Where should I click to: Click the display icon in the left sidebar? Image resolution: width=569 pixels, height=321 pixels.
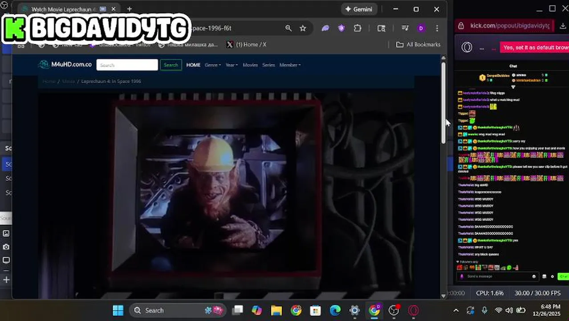[6, 260]
